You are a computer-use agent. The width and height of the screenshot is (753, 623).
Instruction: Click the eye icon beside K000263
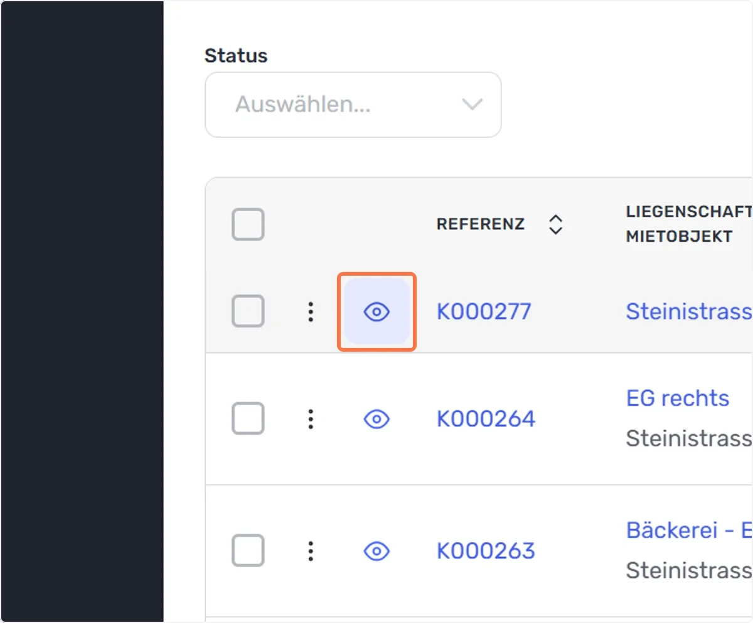pos(376,551)
